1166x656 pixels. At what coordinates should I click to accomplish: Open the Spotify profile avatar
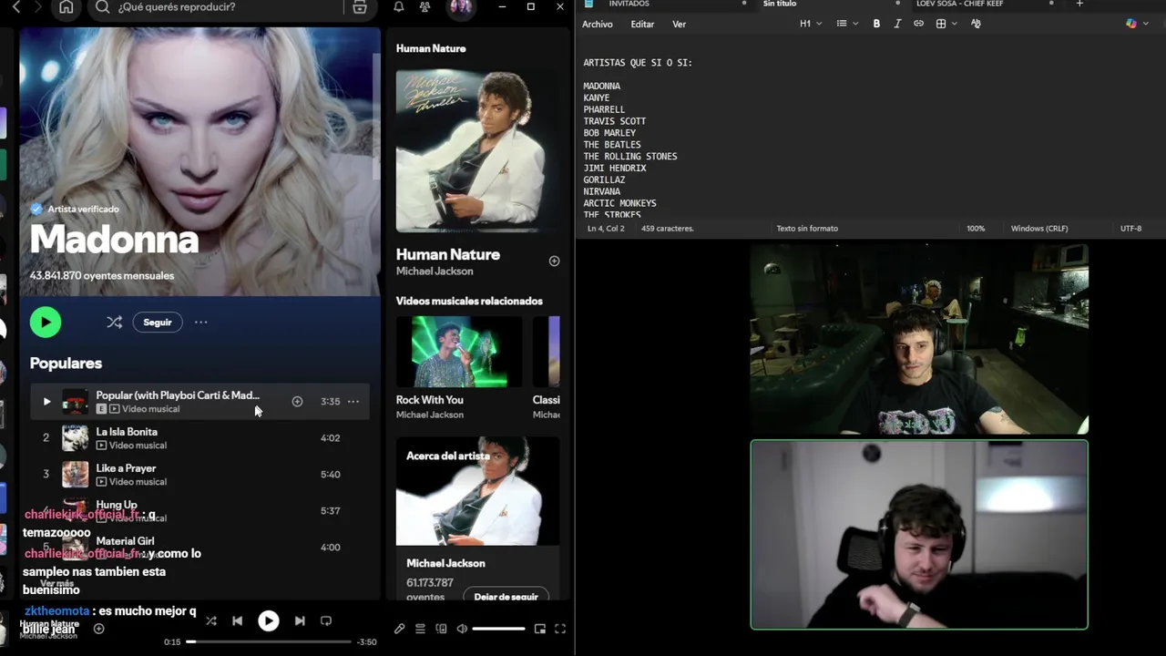(461, 7)
